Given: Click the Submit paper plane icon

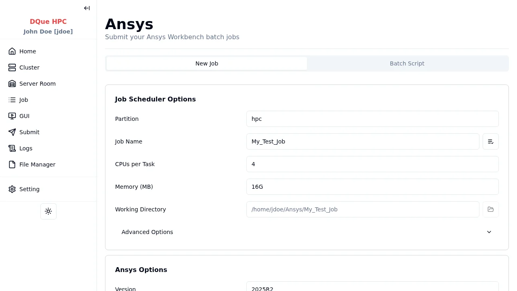Looking at the screenshot, I should (x=12, y=132).
